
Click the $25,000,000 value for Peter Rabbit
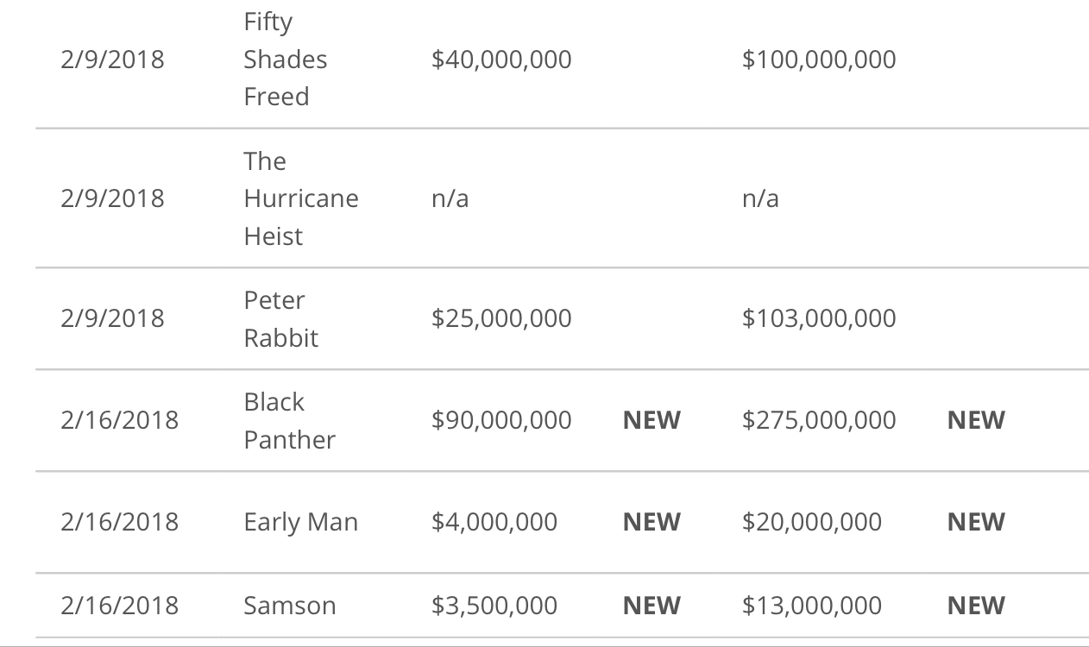point(501,318)
